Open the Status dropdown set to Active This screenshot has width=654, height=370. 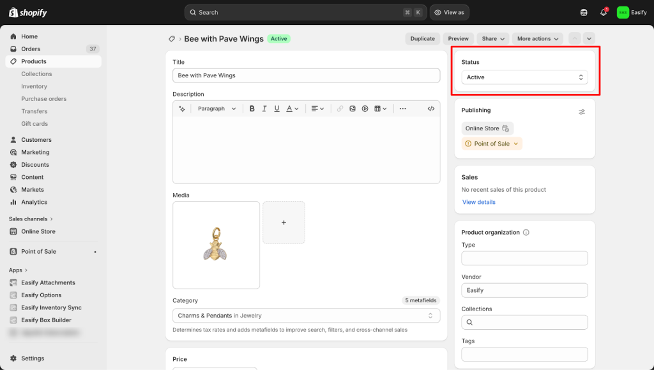tap(524, 77)
